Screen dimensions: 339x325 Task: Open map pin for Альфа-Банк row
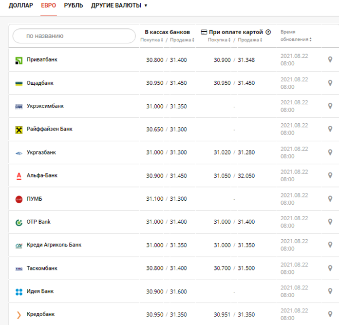(330, 175)
